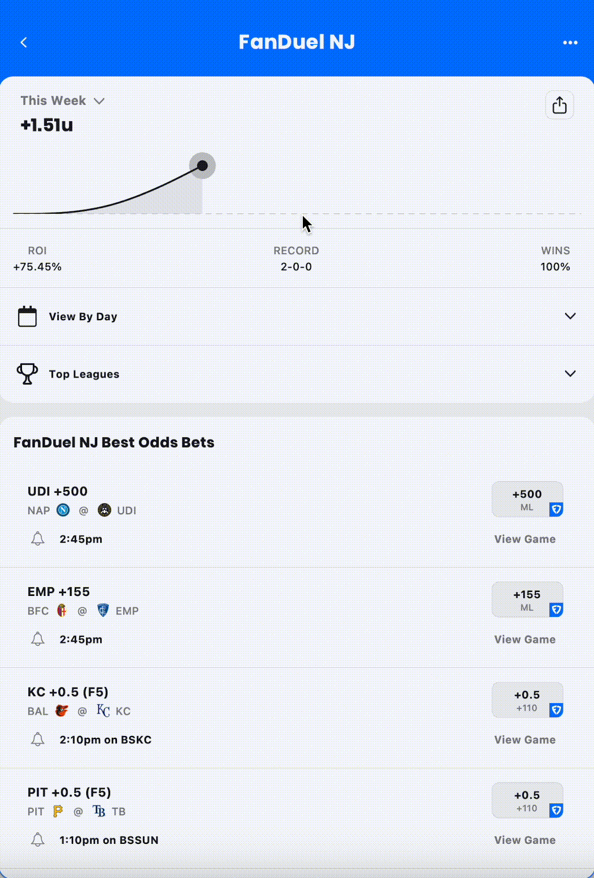Open View Game for the UDI match
594x878 pixels.
point(525,539)
